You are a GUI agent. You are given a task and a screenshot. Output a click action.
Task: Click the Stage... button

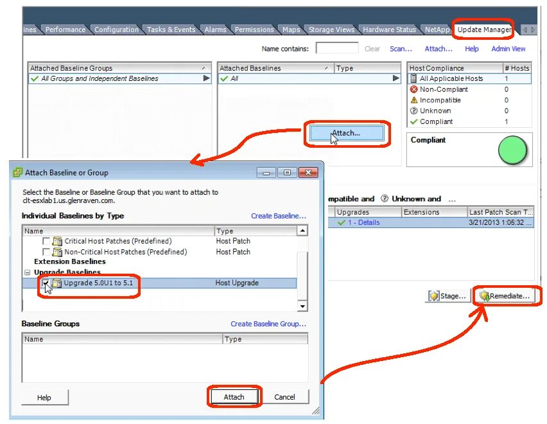(x=447, y=296)
